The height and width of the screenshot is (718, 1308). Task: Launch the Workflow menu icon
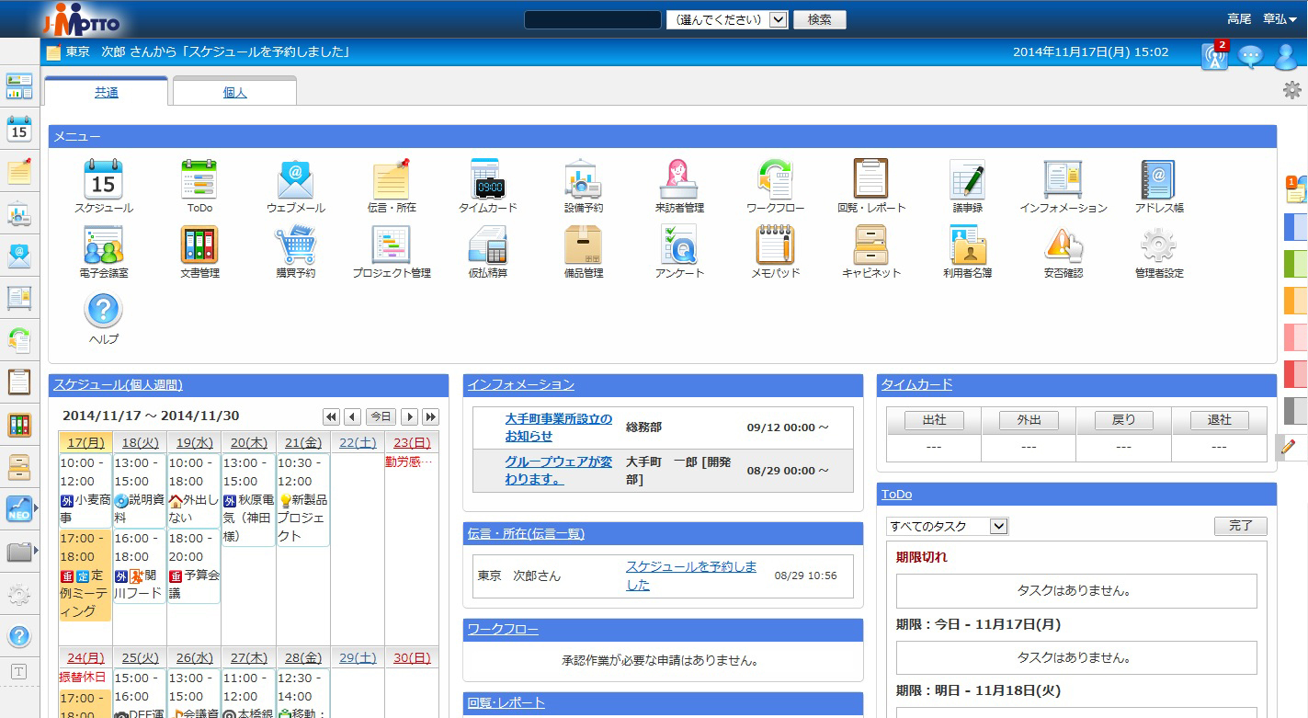click(x=775, y=180)
